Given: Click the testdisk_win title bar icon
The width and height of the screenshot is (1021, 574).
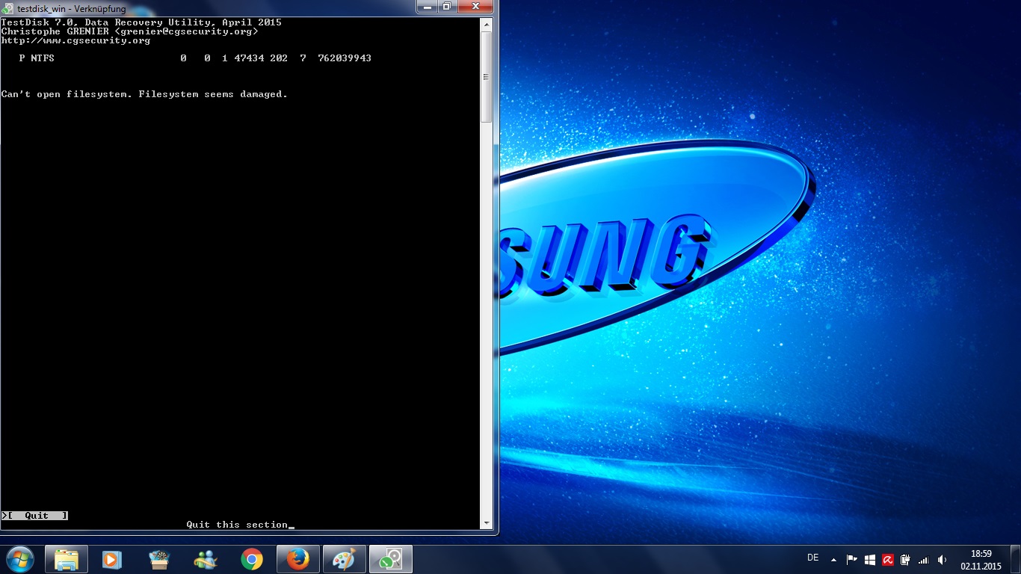Looking at the screenshot, I should 8,8.
